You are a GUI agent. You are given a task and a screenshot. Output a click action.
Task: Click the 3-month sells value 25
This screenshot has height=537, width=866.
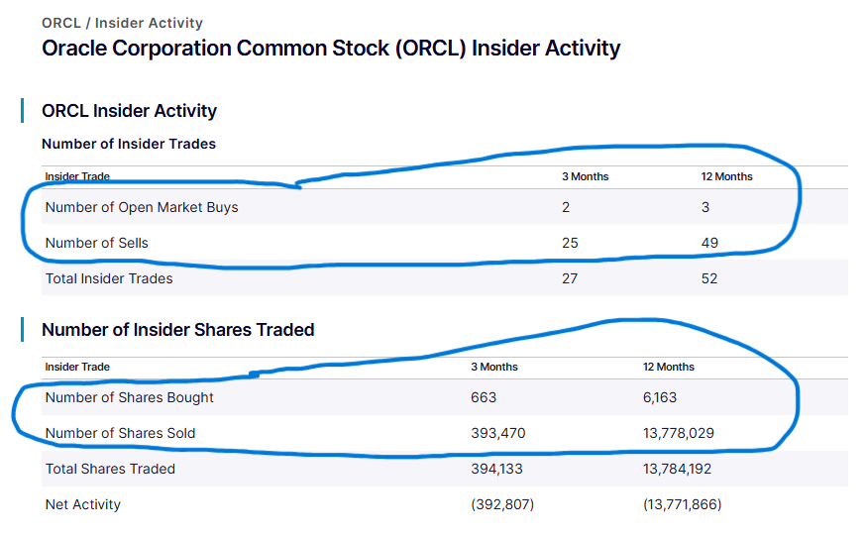pos(570,243)
